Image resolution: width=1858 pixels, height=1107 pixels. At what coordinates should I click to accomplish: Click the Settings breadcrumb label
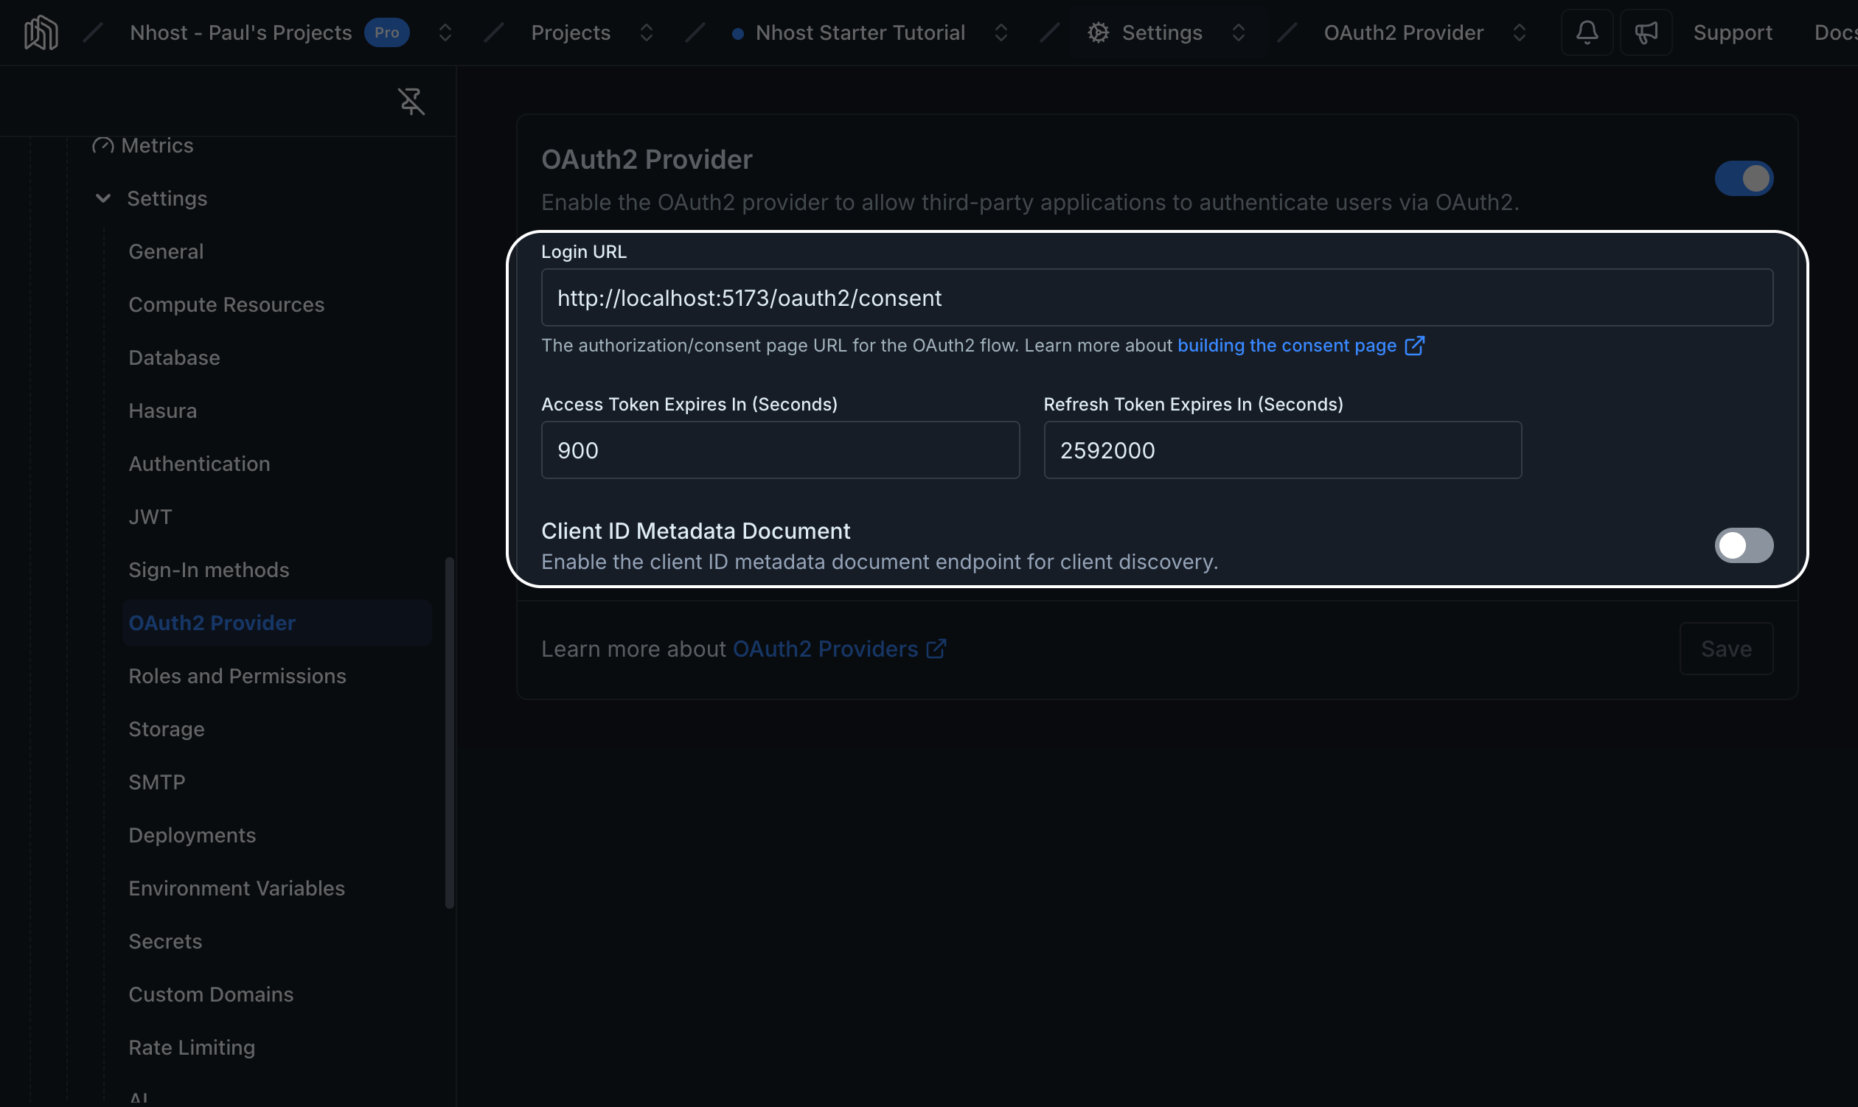[x=1162, y=33]
